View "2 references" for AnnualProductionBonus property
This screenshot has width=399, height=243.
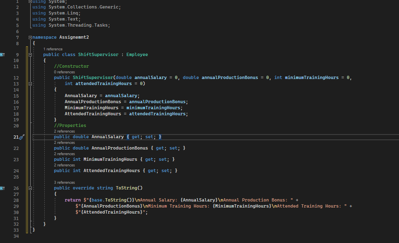64,142
